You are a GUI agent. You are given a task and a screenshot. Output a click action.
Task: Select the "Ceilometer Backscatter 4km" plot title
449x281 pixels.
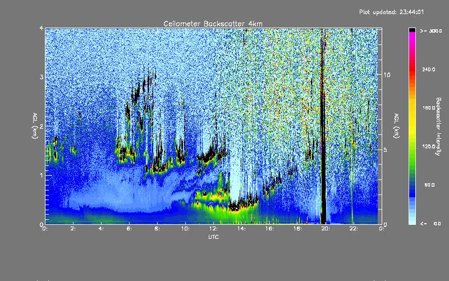pos(213,24)
